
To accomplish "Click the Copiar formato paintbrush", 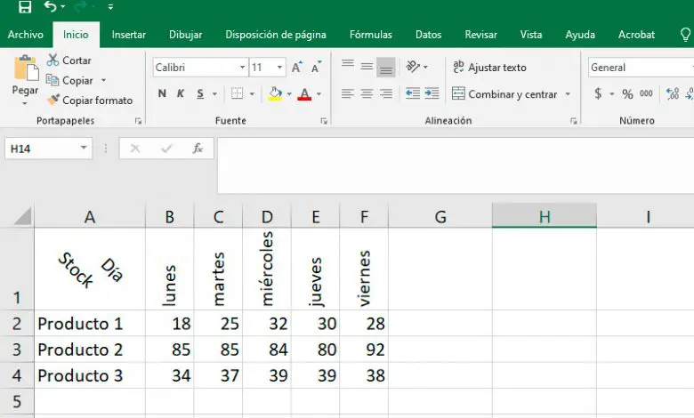I will coord(53,100).
